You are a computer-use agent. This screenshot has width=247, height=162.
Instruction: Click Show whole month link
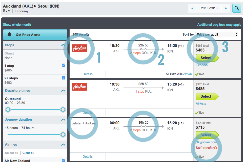pos(17,25)
